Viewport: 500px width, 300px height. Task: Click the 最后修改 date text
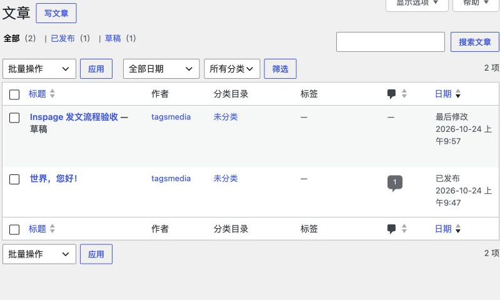[451, 117]
